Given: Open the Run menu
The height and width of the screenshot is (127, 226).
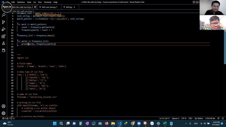Looking at the screenshot, I should coord(40,2).
